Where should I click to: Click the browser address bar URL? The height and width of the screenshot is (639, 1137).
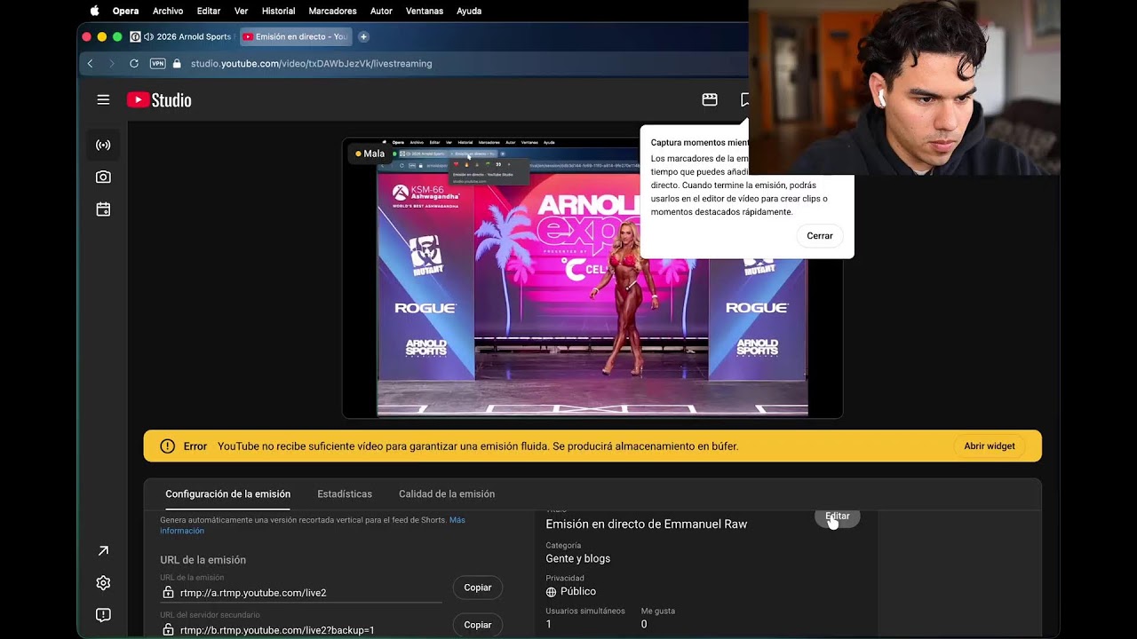tap(312, 64)
